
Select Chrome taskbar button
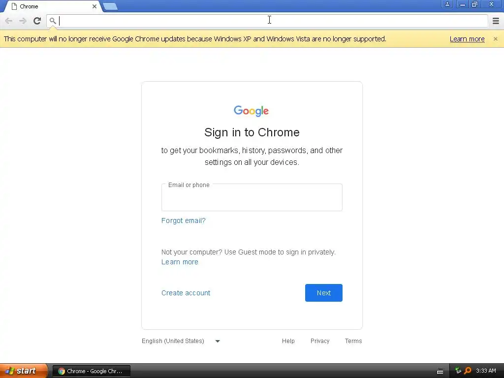point(91,371)
